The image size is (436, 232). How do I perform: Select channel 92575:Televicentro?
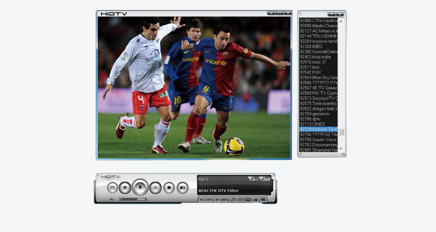tap(319, 103)
